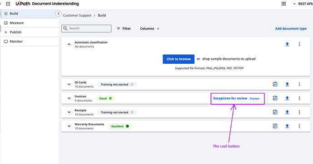
Task: Click the Invoices 9 documents text
Action: click(83, 100)
